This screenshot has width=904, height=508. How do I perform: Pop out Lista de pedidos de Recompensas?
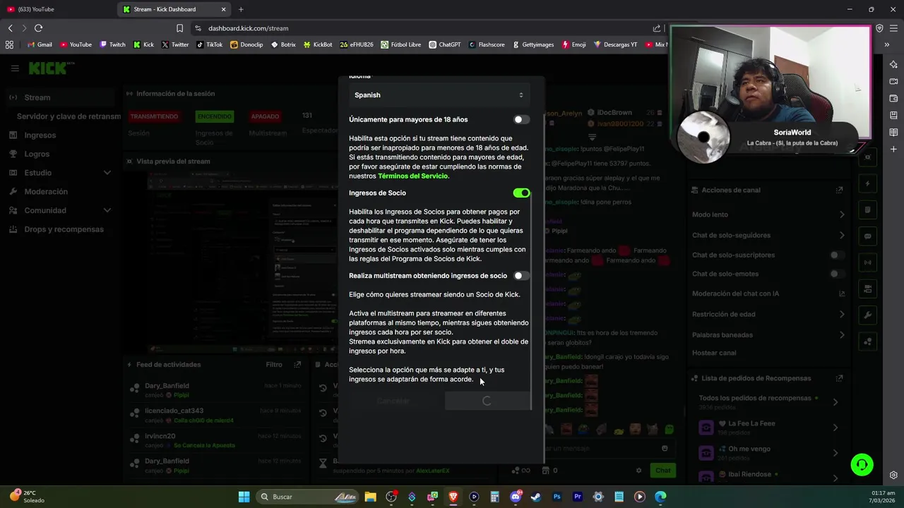pos(839,378)
